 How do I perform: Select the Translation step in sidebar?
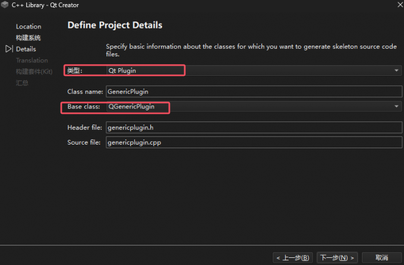[x=32, y=60]
